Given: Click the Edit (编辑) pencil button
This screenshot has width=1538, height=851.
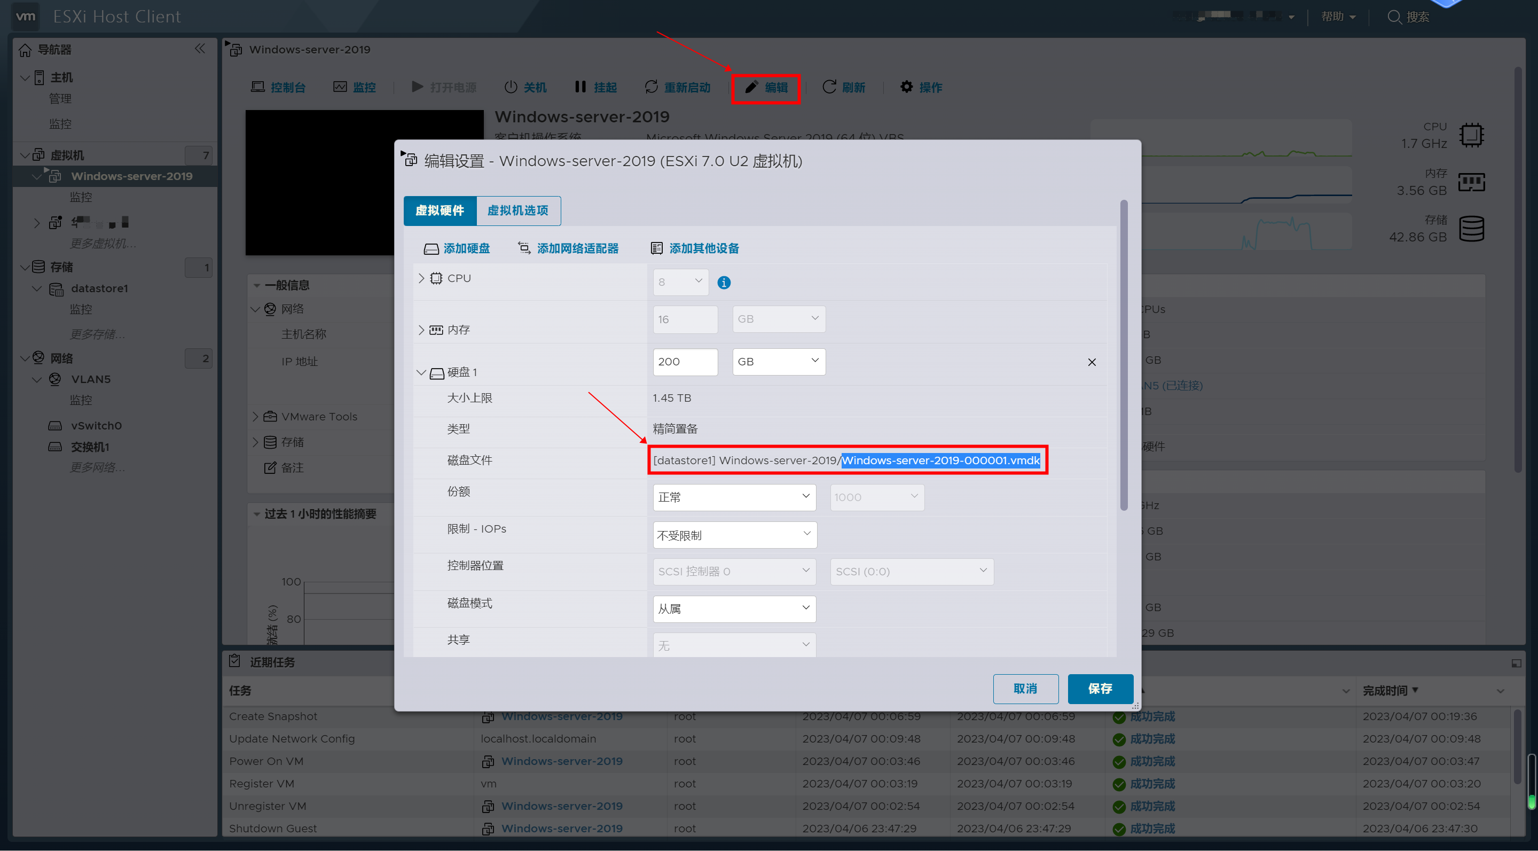Looking at the screenshot, I should 766,88.
